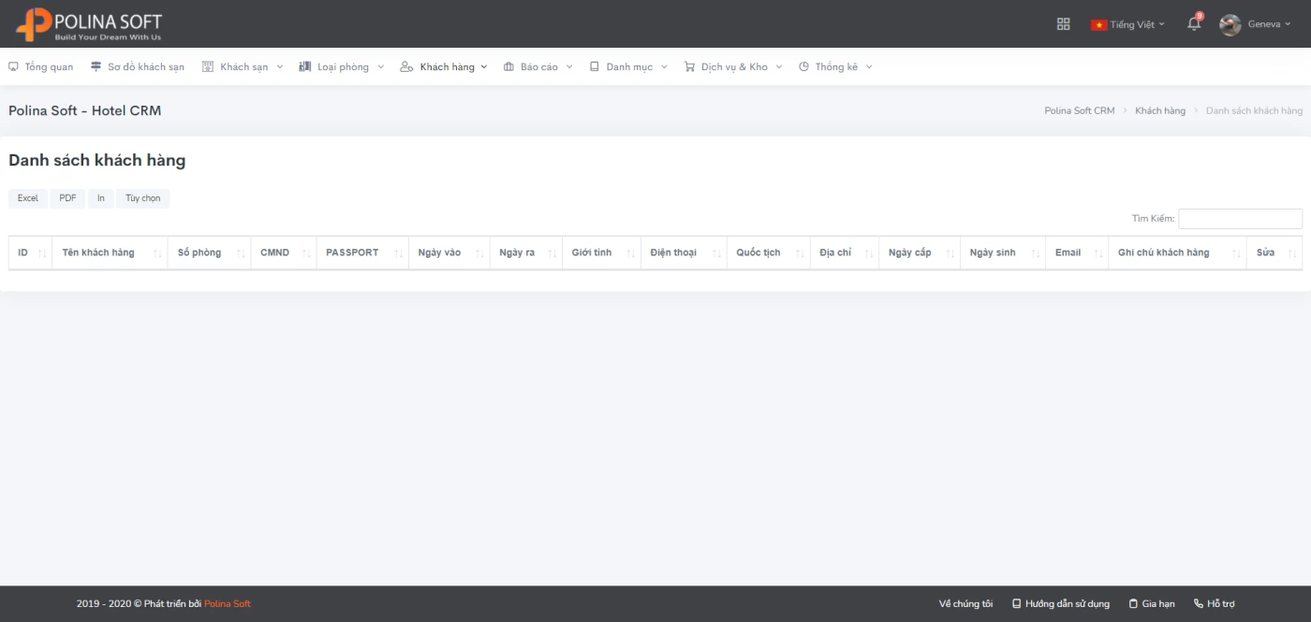
Task: Sort by Ngày ra column
Action: point(526,253)
